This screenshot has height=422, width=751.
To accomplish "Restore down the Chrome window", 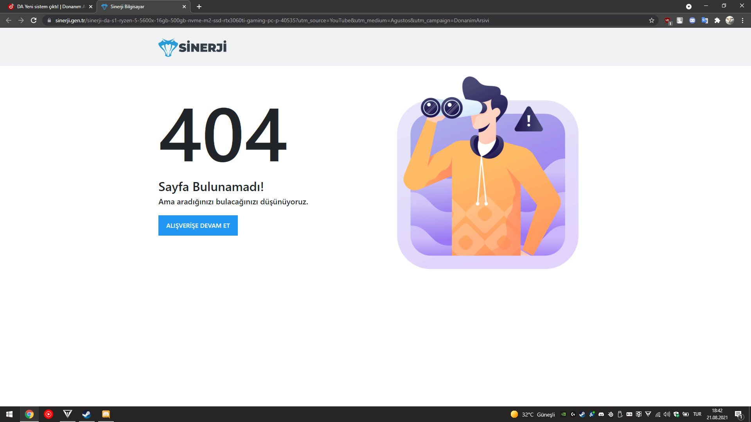I will pyautogui.click(x=724, y=6).
